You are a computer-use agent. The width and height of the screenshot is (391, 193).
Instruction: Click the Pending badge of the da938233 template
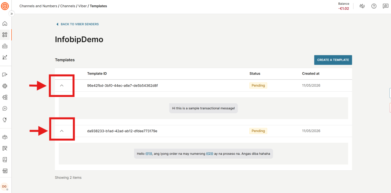(258, 131)
